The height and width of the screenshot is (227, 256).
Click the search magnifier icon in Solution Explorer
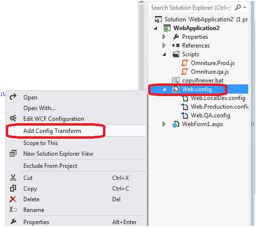(x=238, y=7)
